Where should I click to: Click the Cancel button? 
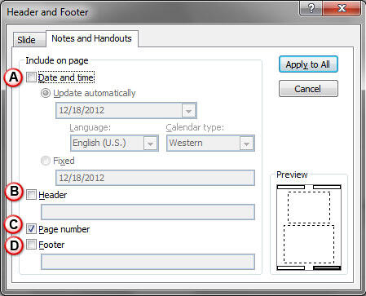point(308,89)
